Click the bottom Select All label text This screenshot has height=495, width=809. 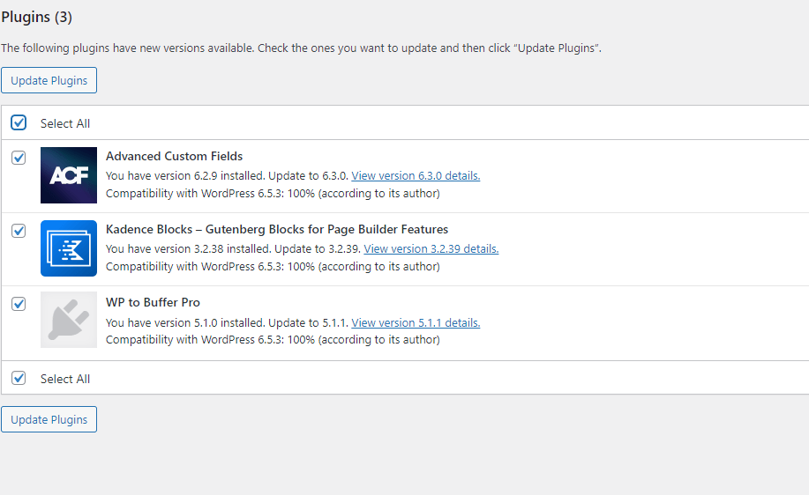pos(65,380)
